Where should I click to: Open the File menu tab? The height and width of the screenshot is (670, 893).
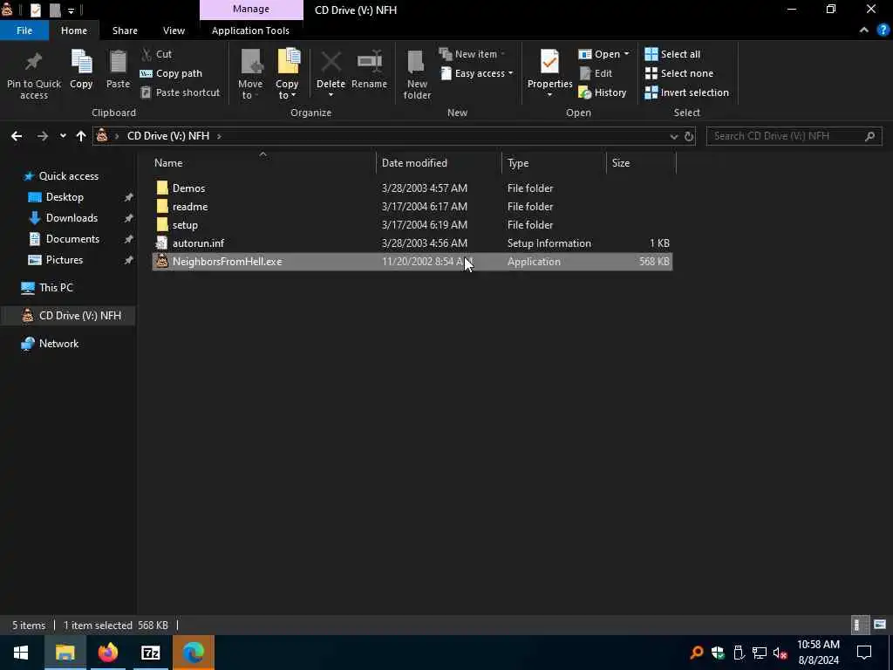(x=24, y=31)
